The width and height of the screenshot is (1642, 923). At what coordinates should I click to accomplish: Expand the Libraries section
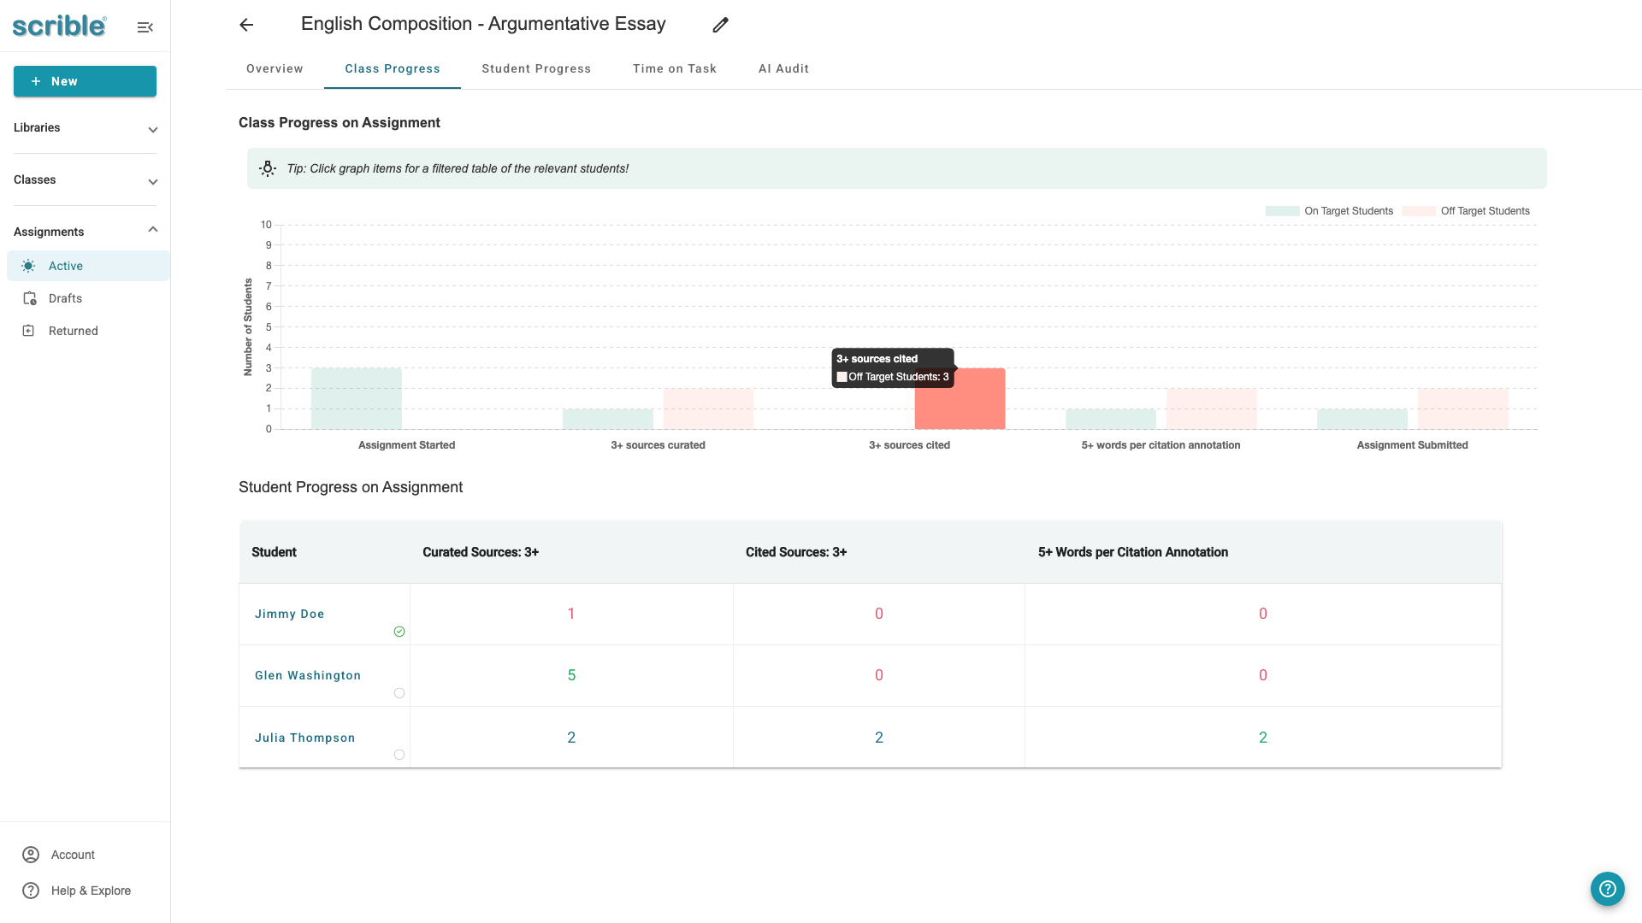coord(85,128)
